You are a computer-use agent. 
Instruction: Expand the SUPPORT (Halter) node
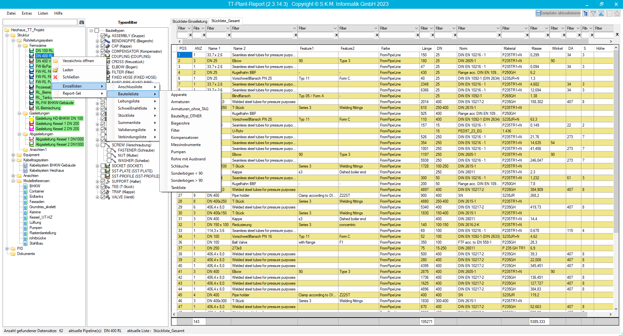click(97, 181)
